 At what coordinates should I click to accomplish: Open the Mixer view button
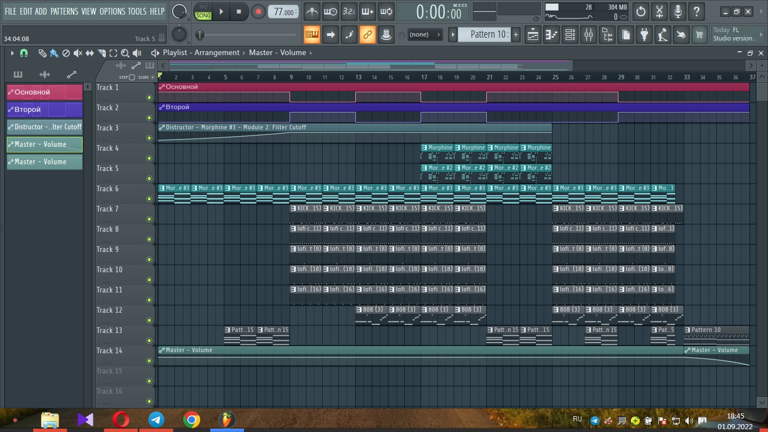click(x=588, y=34)
